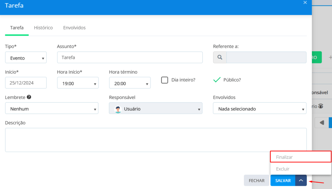332x189 pixels.
Task: Click the Início date field 25/12/2024
Action: 26,83
